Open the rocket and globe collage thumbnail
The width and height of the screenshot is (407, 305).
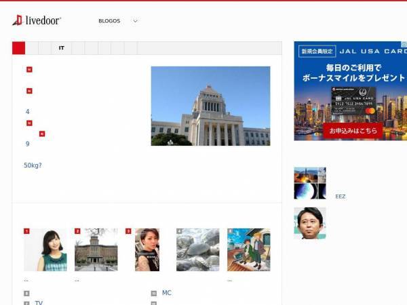pyautogui.click(x=310, y=183)
